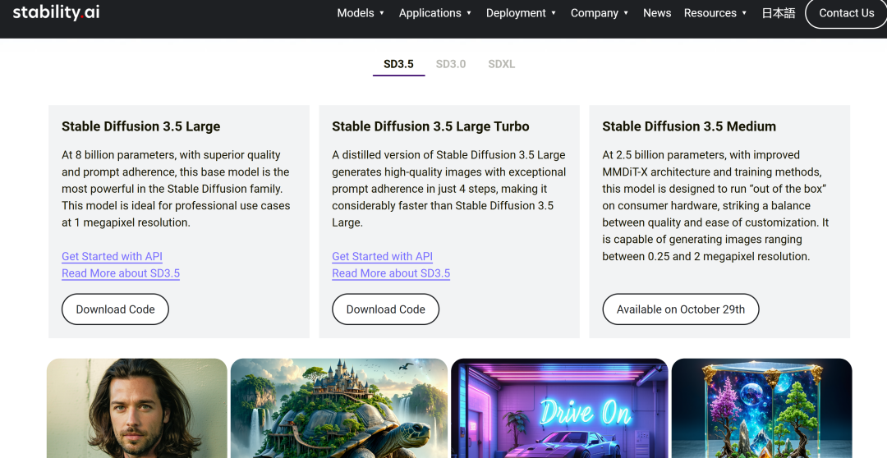
Task: Expand the Company dropdown arrow
Action: click(x=626, y=13)
